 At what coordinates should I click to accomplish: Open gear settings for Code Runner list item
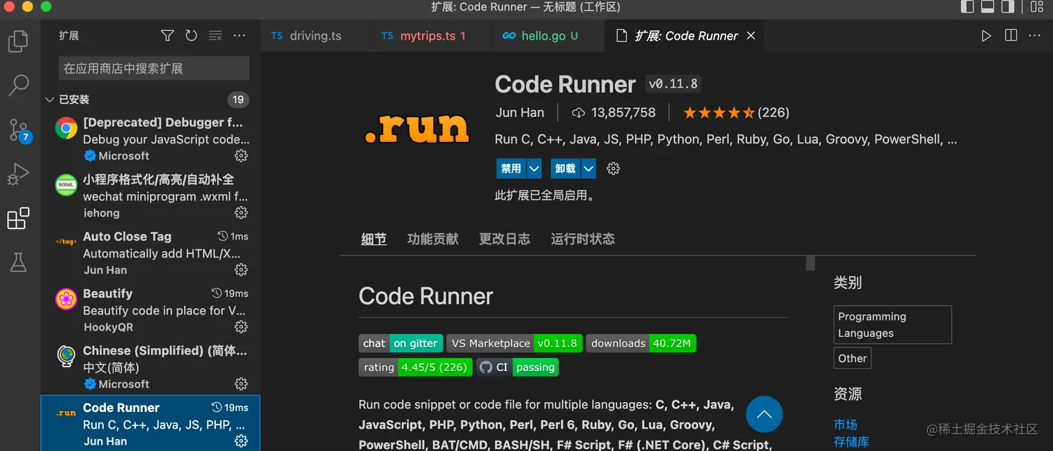[241, 441]
